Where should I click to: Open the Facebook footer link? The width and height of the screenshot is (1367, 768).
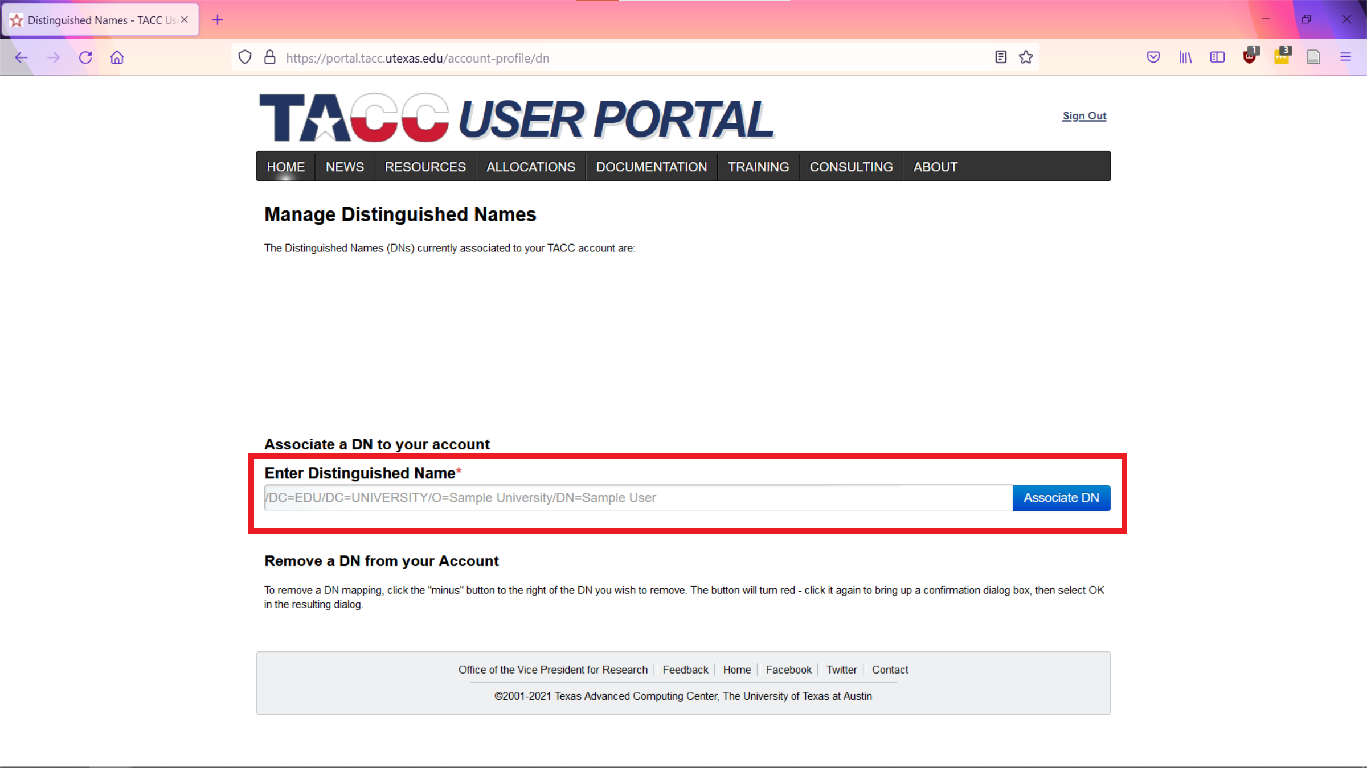pyautogui.click(x=788, y=670)
